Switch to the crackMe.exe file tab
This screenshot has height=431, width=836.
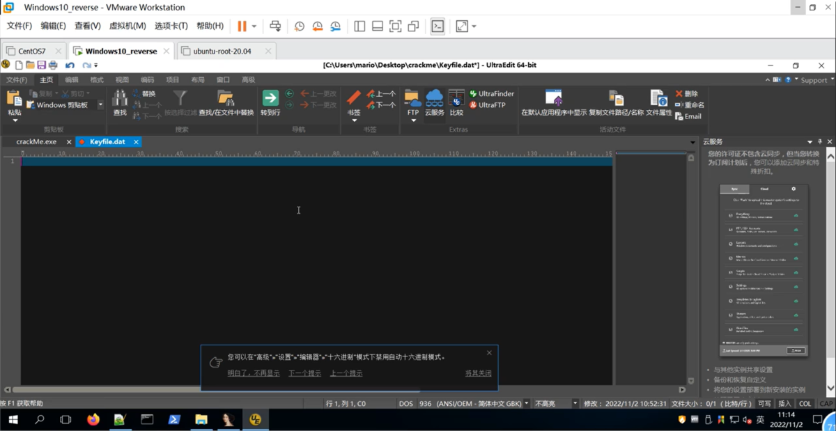point(36,142)
